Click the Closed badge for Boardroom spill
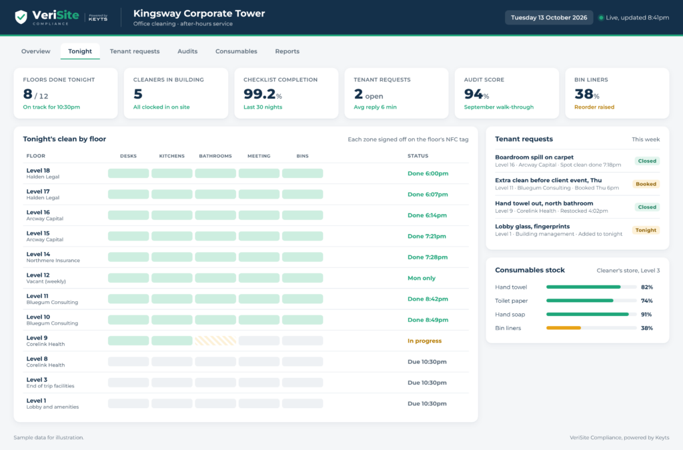Image resolution: width=683 pixels, height=450 pixels. click(647, 161)
